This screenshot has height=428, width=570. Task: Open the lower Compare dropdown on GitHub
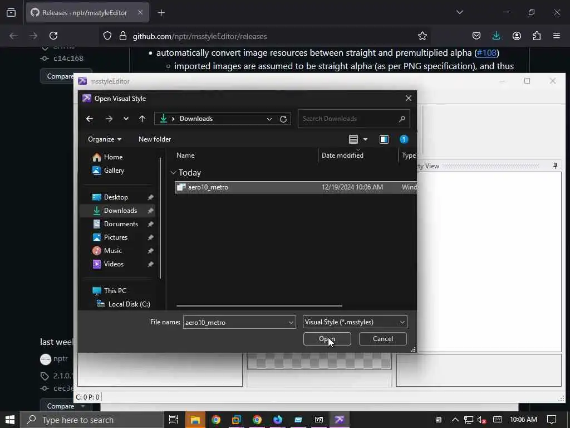click(x=66, y=406)
